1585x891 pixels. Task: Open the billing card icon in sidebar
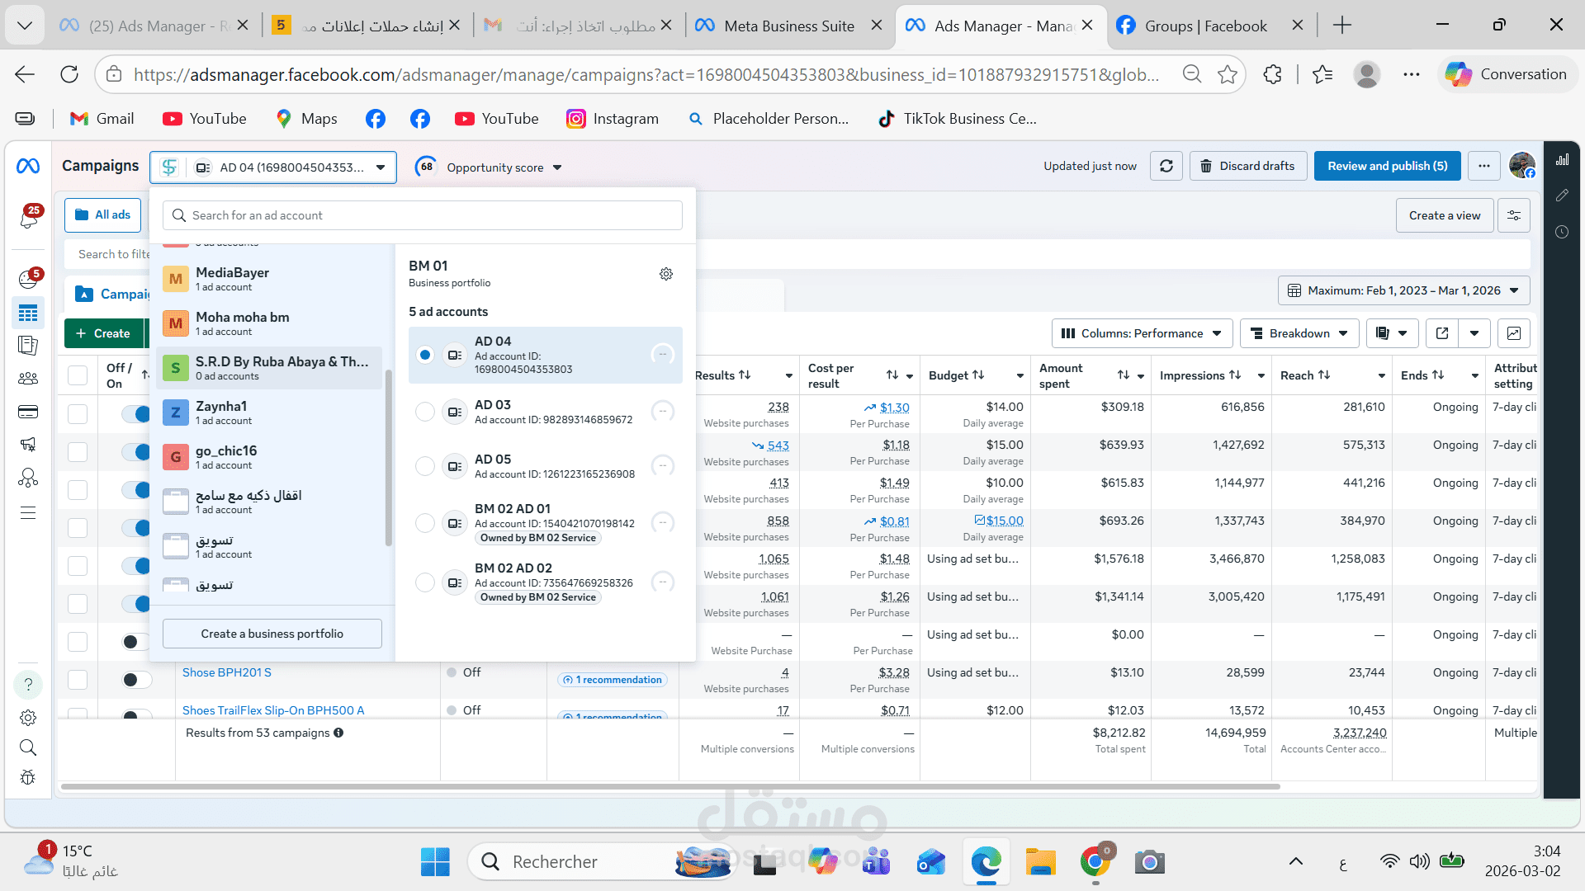(28, 412)
